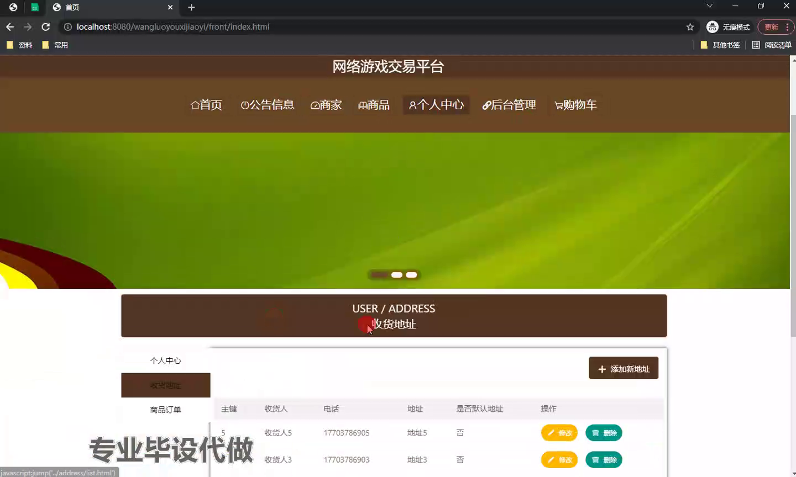Image resolution: width=796 pixels, height=477 pixels.
Task: Open a new tab with the plus icon
Action: (x=191, y=7)
